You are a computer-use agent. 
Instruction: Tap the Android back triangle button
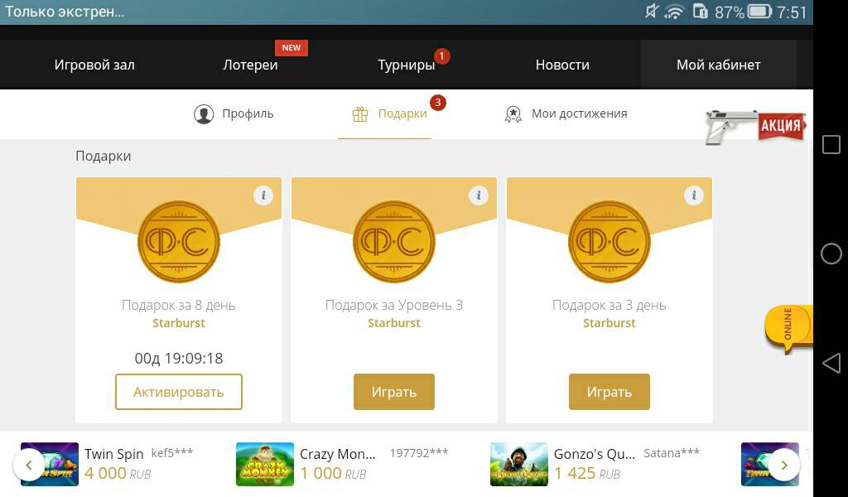click(831, 363)
